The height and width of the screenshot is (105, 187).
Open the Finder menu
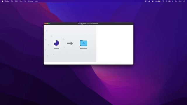[7, 1]
